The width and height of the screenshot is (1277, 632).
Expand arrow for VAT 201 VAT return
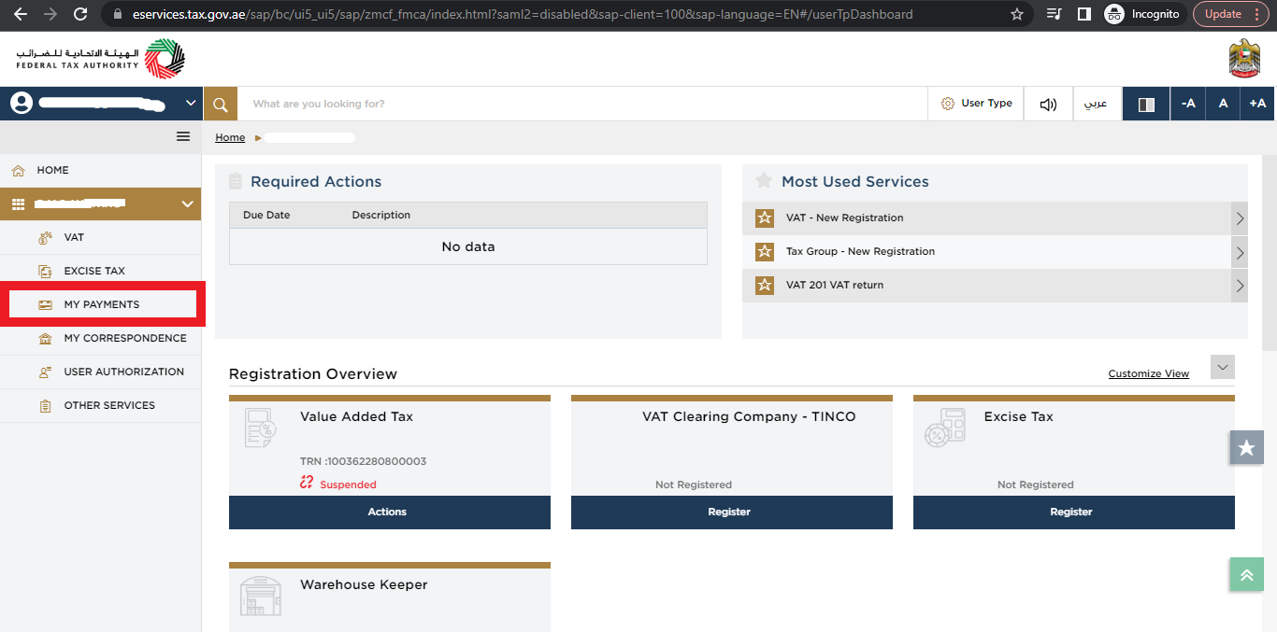click(1240, 286)
